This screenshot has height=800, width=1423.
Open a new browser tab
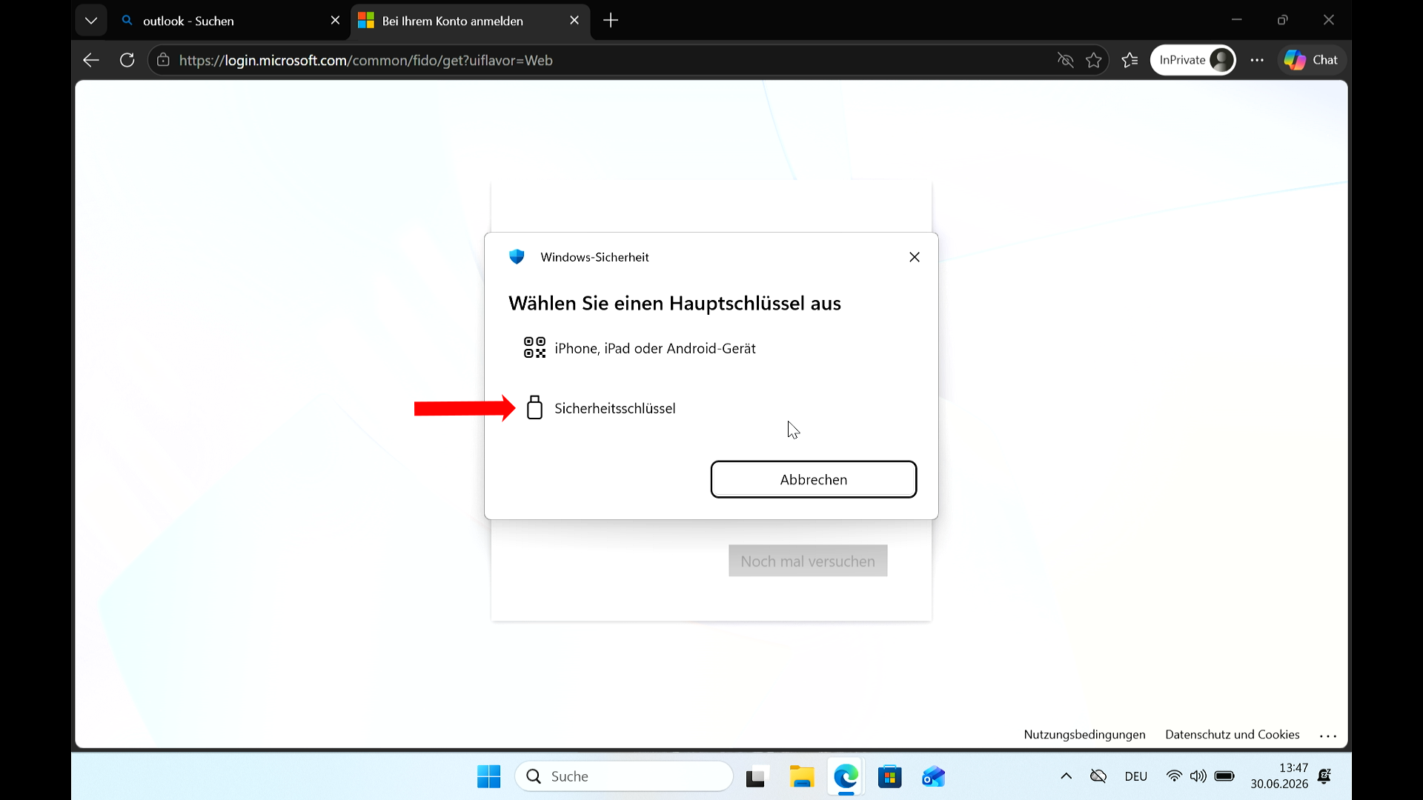611,21
